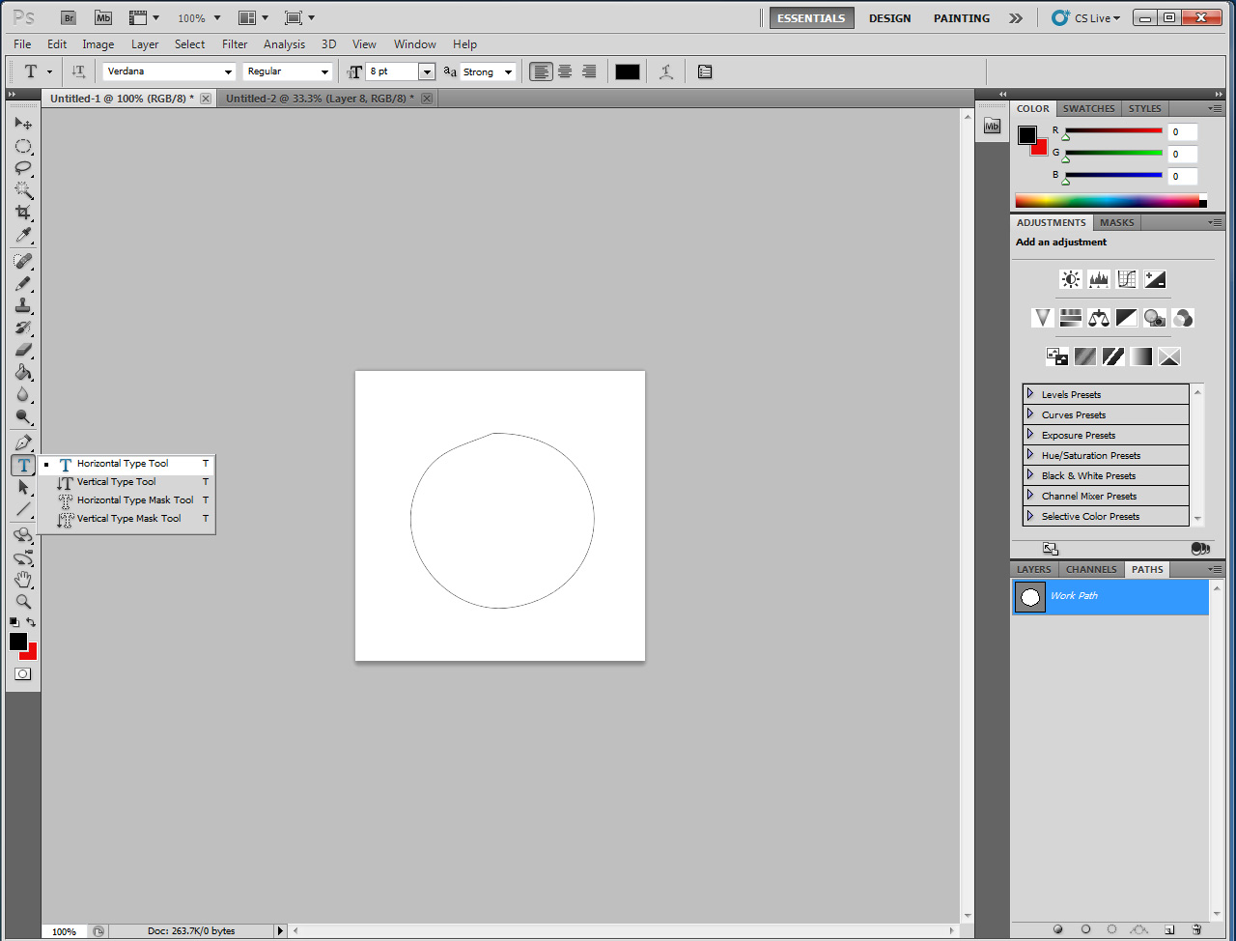Add a Vibrance adjustment
The width and height of the screenshot is (1236, 941).
pos(1043,318)
